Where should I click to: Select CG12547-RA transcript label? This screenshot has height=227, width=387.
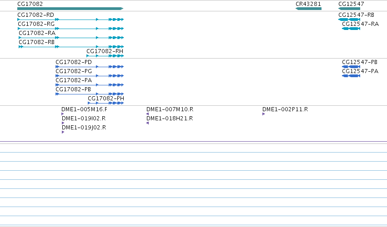pos(360,24)
